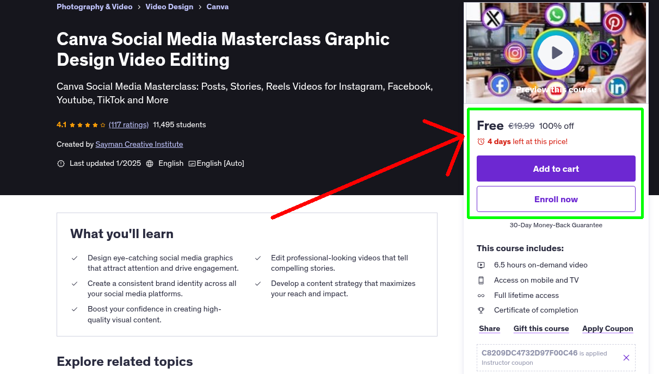Add the course to cart
659x374 pixels.
point(556,169)
